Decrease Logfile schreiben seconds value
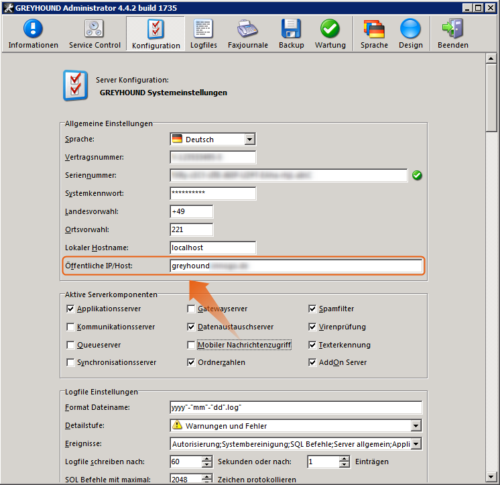 [x=207, y=465]
